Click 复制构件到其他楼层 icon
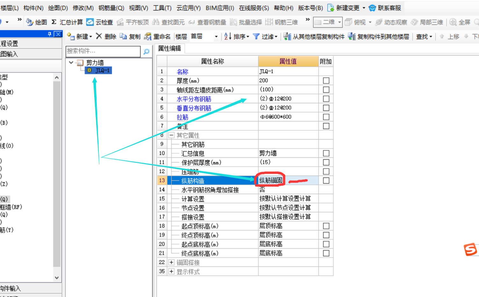The image size is (479, 297). coord(352,36)
